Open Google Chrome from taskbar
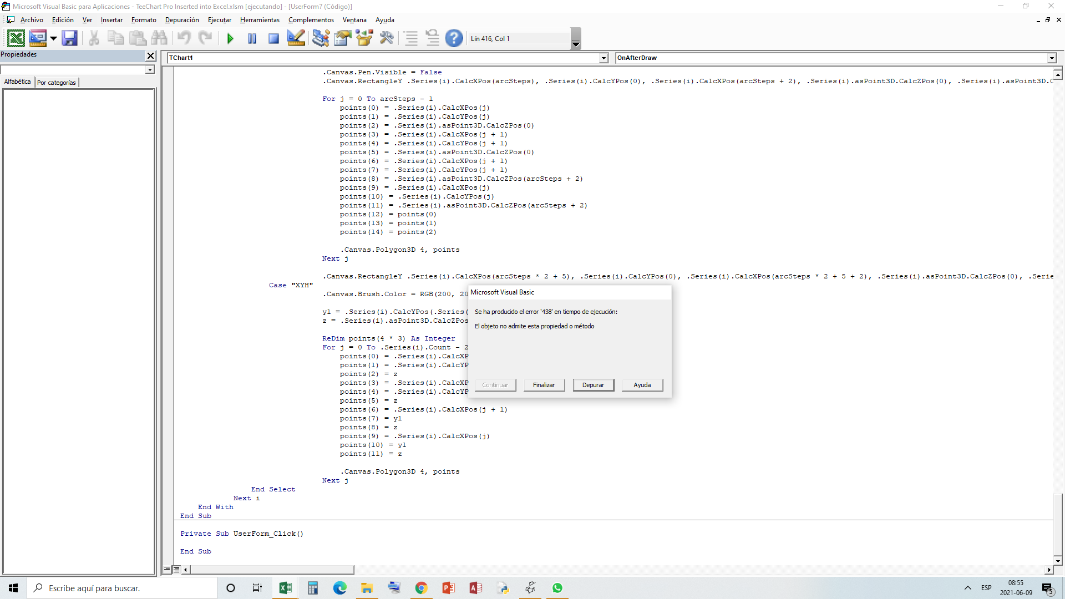Image resolution: width=1065 pixels, height=599 pixels. click(421, 588)
